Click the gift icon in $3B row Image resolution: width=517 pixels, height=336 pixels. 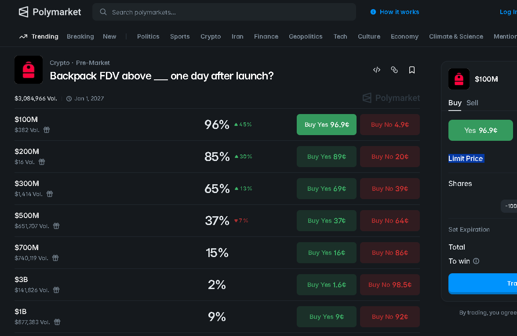coord(56,290)
